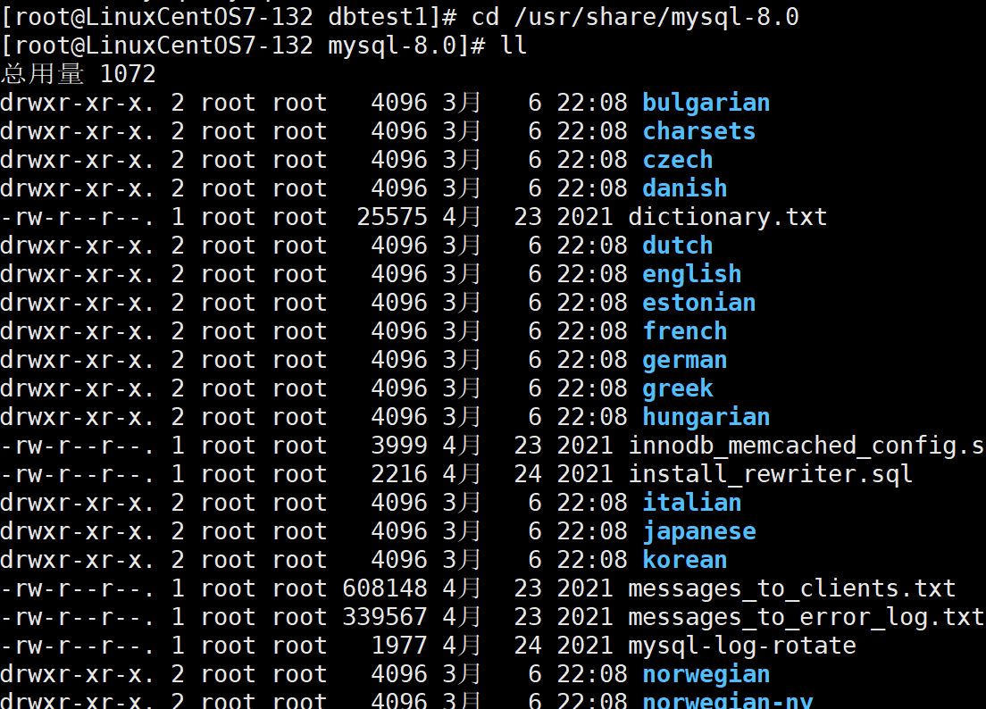986x709 pixels.
Task: Select the greek directory entry
Action: click(677, 388)
